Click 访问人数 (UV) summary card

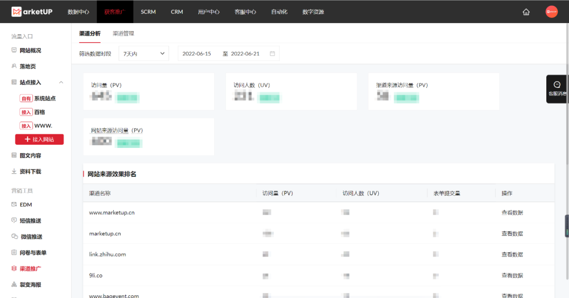click(x=291, y=92)
